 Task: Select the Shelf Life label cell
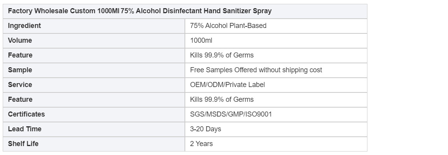94,144
